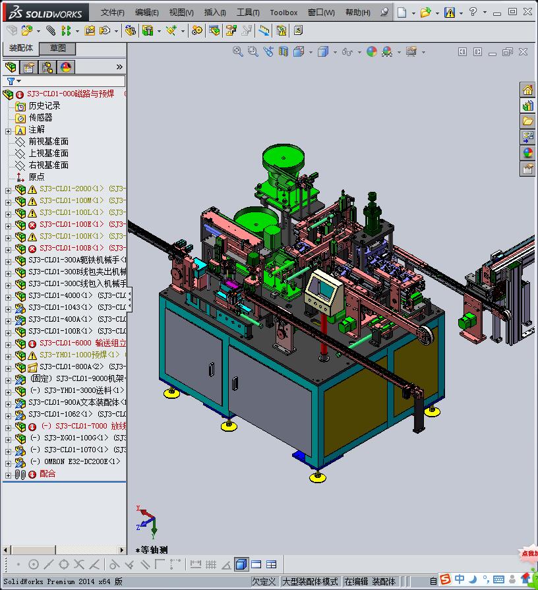Open the View Orientation dropdown arrow
Screen dimensions: 538x590
311,52
